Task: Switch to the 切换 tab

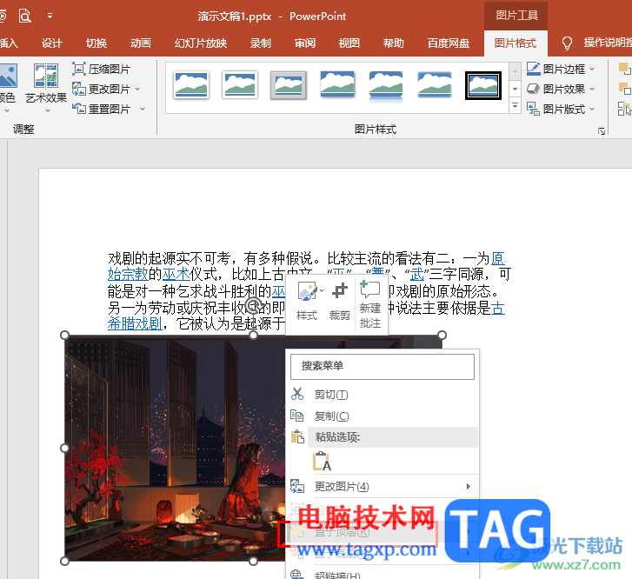Action: 96,43
